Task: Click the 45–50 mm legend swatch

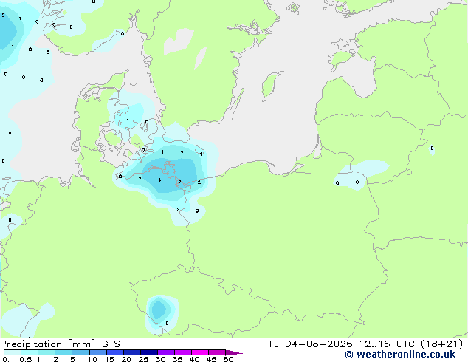Action: (x=217, y=352)
